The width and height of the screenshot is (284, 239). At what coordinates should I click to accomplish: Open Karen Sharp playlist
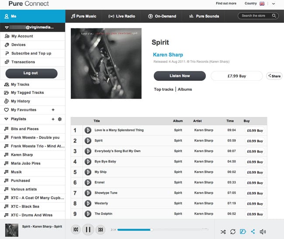click(33, 155)
